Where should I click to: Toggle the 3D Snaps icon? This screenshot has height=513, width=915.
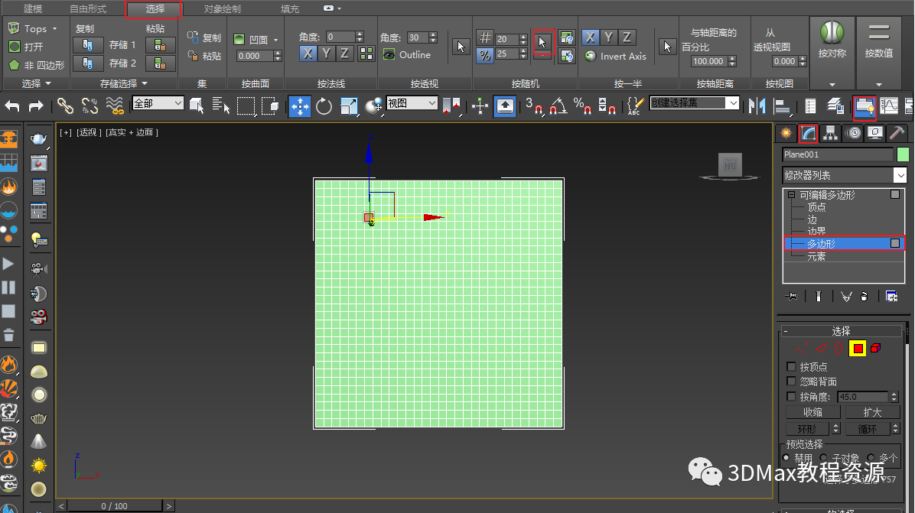click(534, 106)
